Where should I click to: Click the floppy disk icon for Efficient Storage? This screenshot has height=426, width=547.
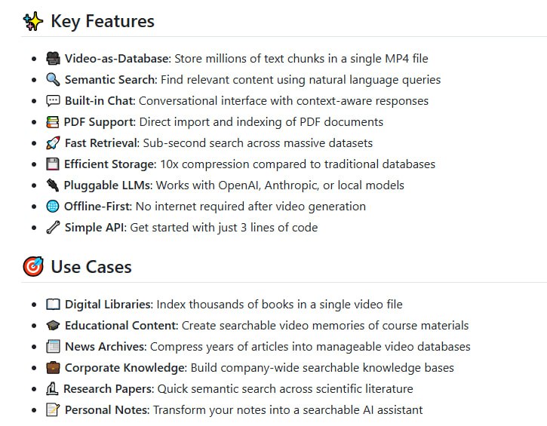(x=53, y=164)
